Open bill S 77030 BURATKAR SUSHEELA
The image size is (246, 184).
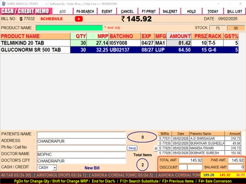[x=200, y=143]
